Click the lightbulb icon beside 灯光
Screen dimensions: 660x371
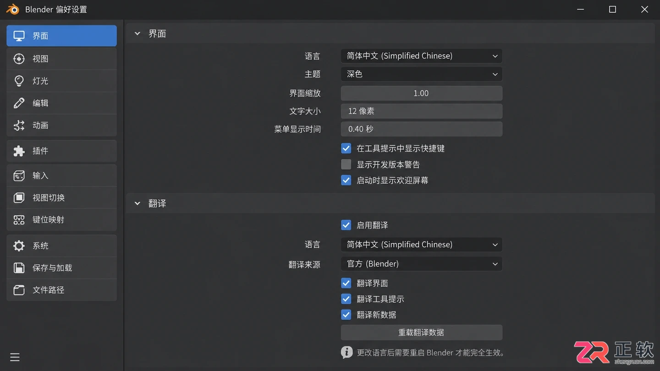click(19, 81)
